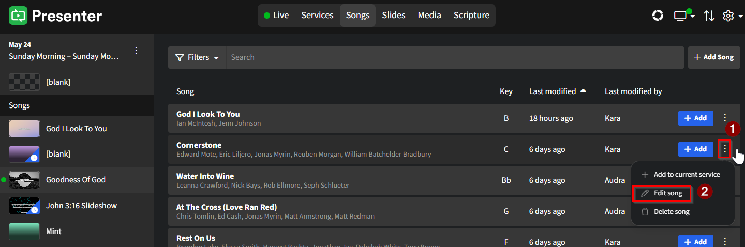
Task: Click the pencil icon beside Edit song
Action: pos(645,193)
